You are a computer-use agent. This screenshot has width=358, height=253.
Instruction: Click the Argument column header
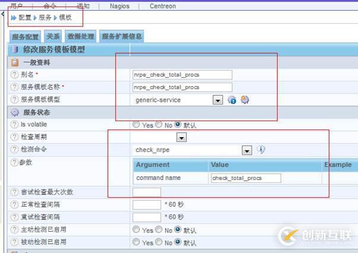click(170, 165)
